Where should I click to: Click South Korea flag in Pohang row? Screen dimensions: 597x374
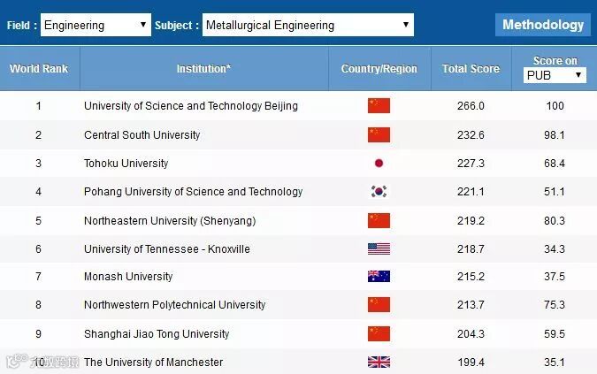(x=379, y=191)
